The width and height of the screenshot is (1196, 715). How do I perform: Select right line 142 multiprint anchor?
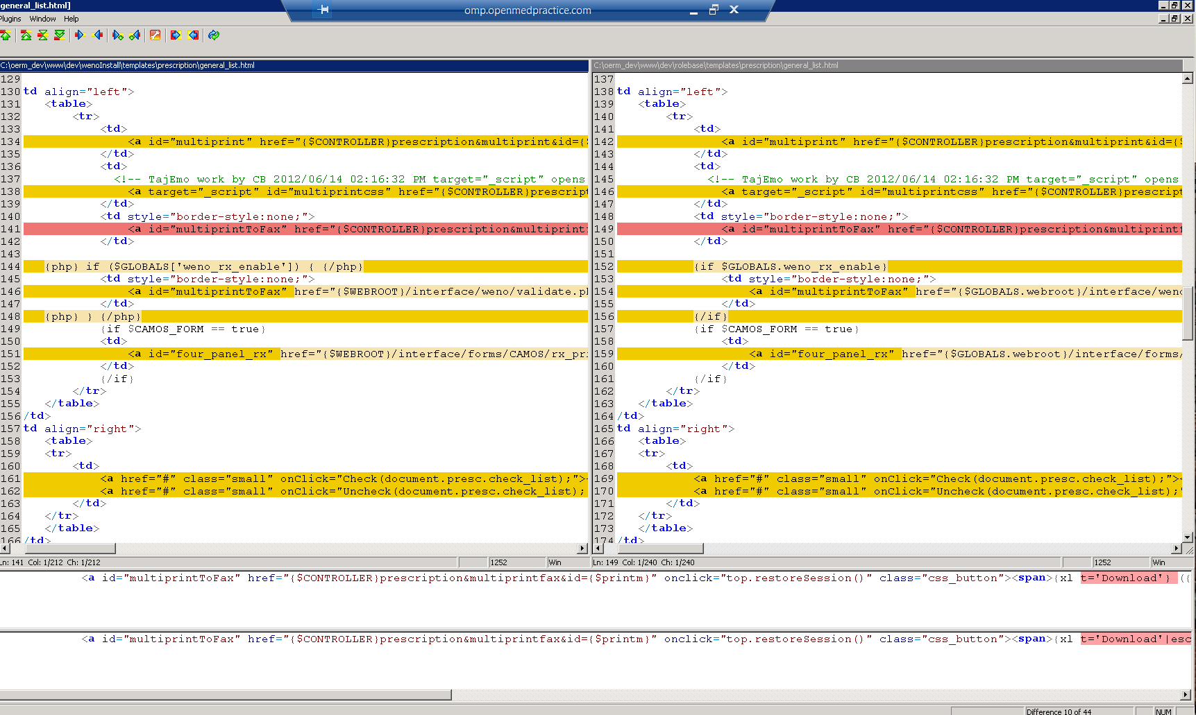coord(900,141)
